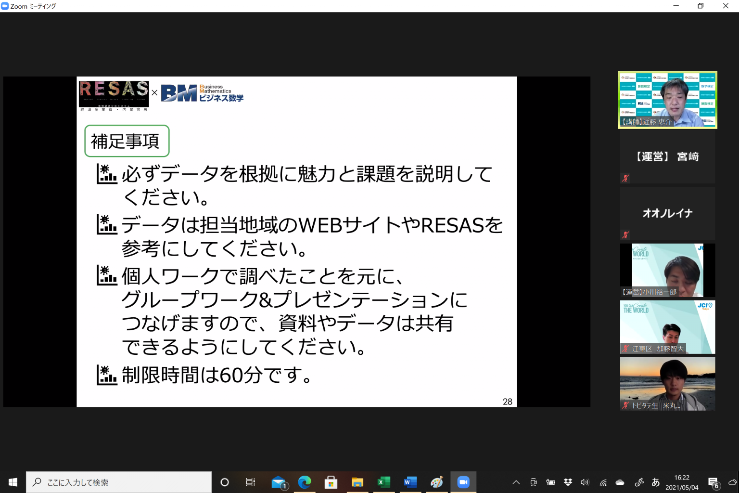Open the Paint palette taskbar app
The width and height of the screenshot is (739, 493).
point(437,482)
